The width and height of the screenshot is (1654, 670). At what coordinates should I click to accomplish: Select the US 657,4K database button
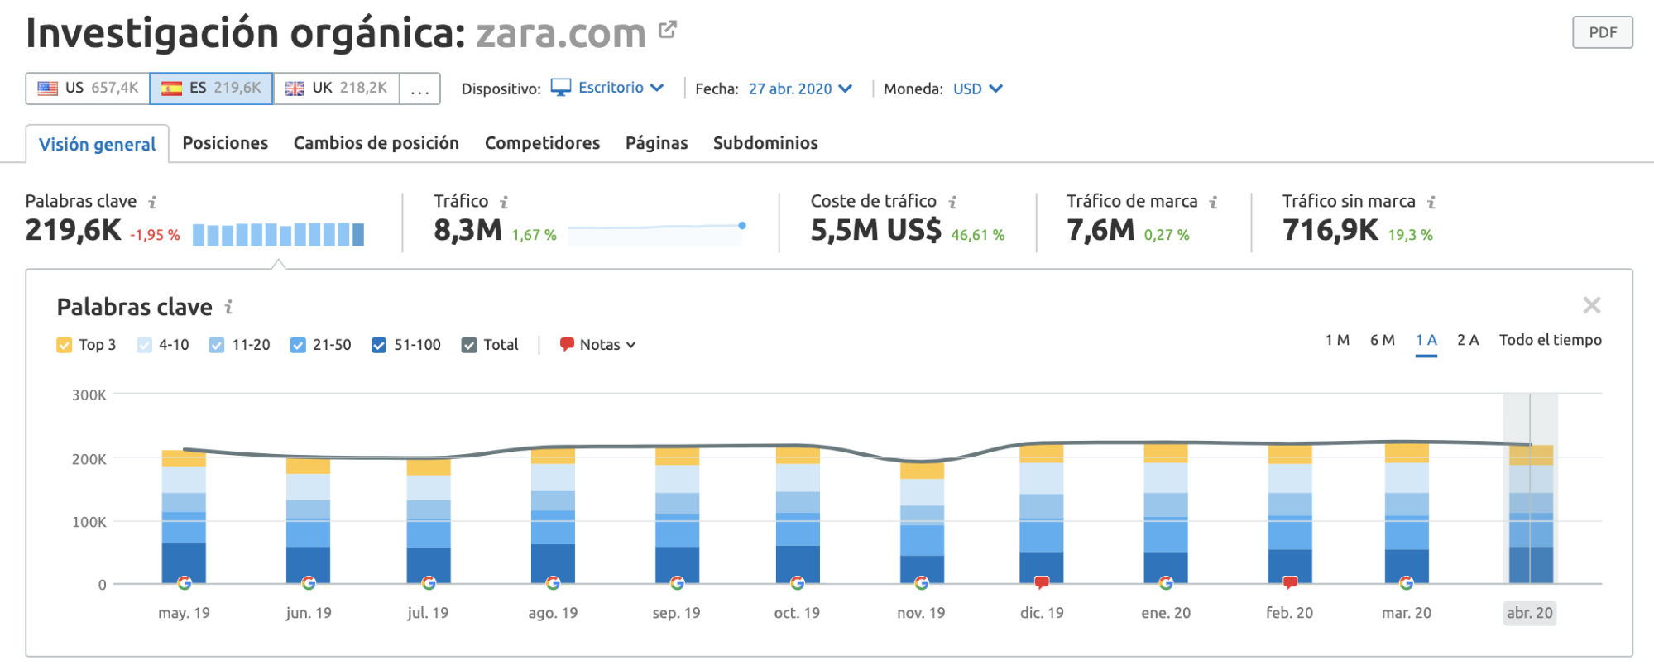(88, 88)
